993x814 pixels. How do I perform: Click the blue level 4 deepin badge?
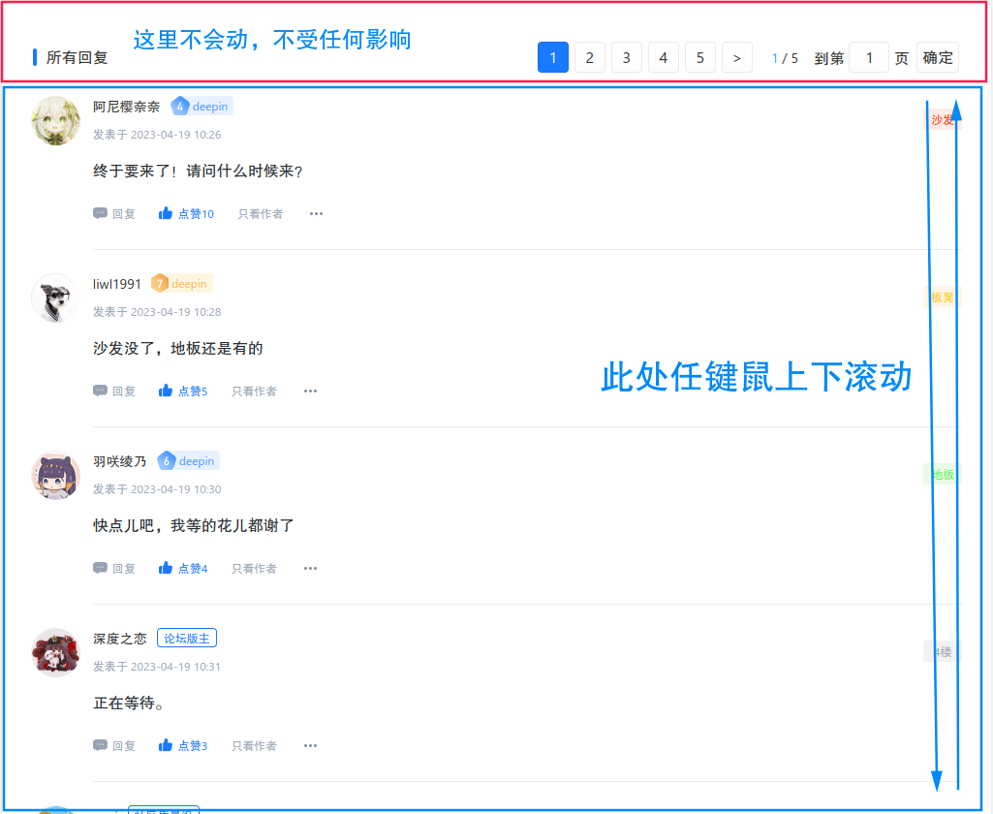[201, 106]
